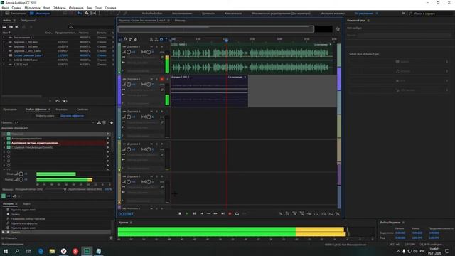
Task: Switch to the Multitrack editor view
Action: (x=40, y=14)
